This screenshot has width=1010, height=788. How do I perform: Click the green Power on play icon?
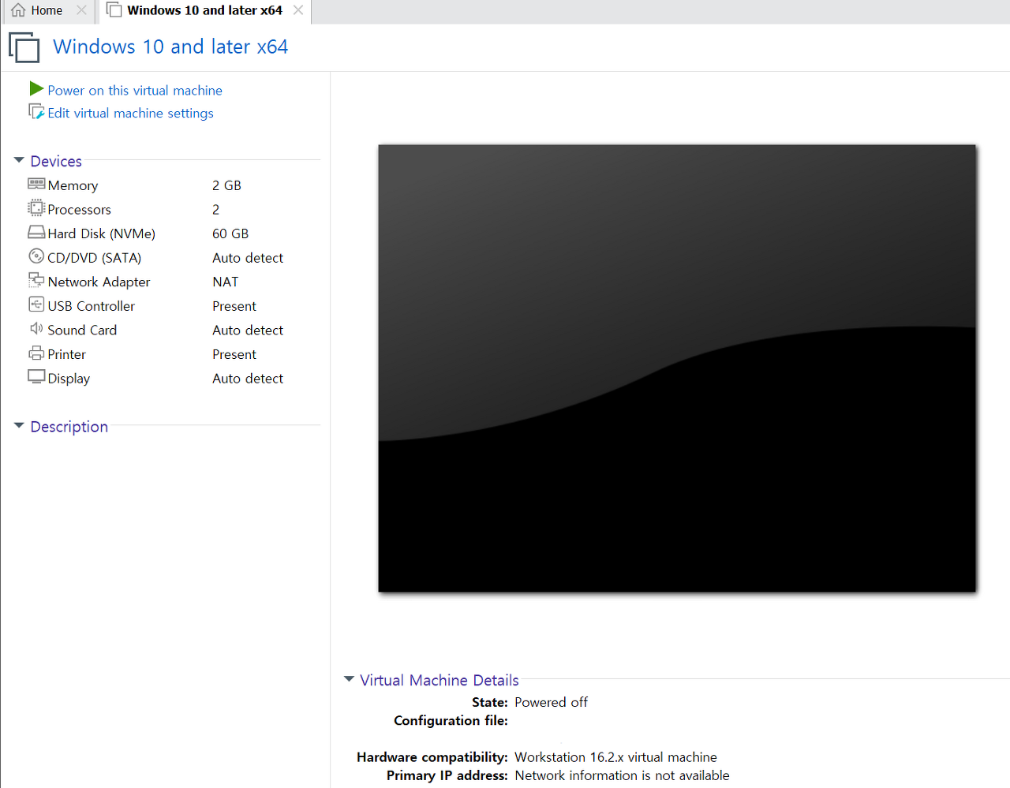coord(36,88)
